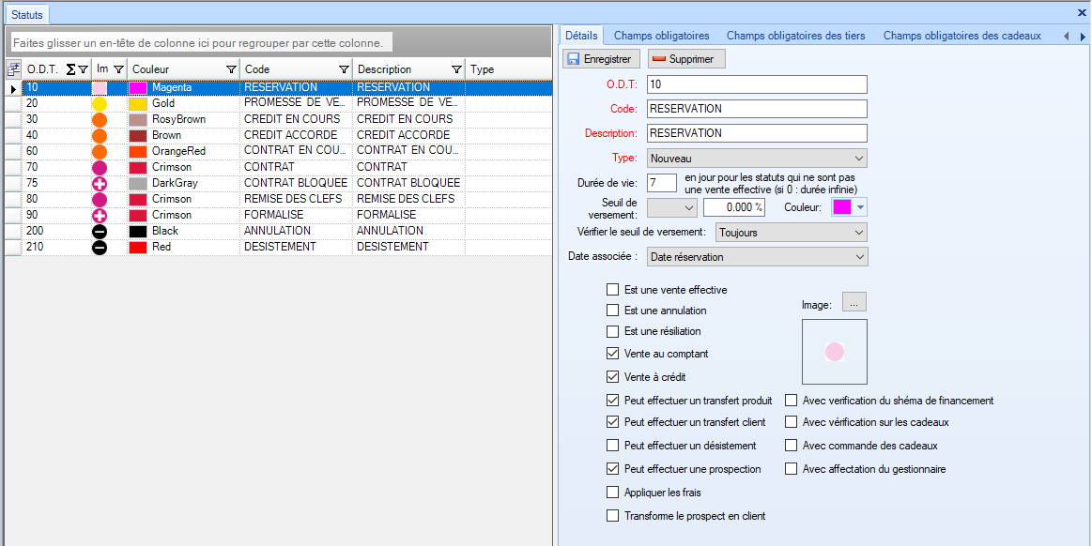This screenshot has height=546, width=1092.
Task: Click the Supprimer button
Action: coord(685,59)
